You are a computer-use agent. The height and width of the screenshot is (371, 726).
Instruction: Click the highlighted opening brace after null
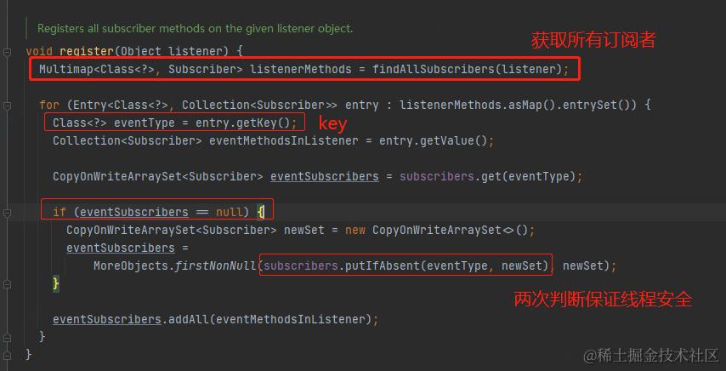[x=261, y=213]
